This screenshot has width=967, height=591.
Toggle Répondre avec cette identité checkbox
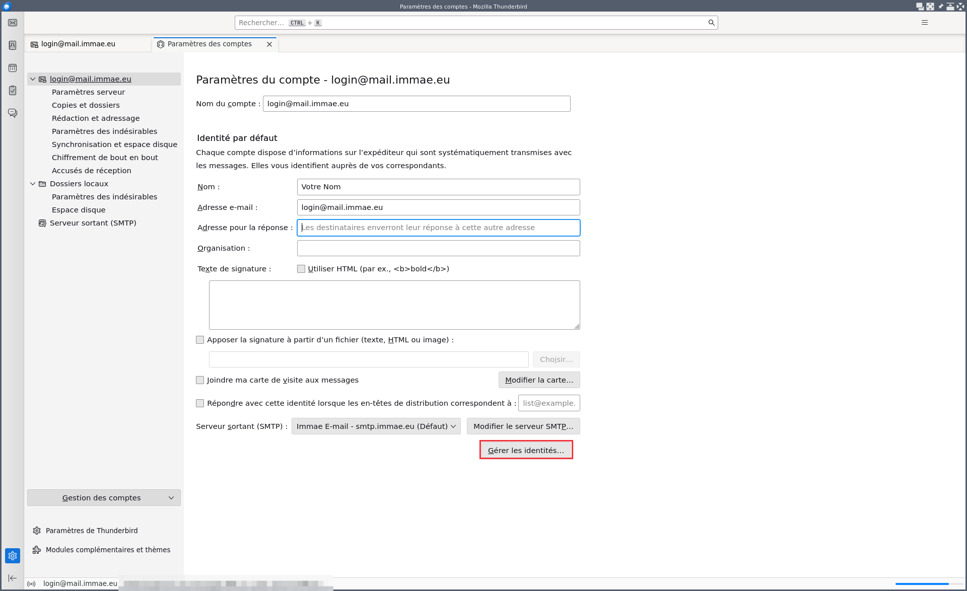coord(200,403)
